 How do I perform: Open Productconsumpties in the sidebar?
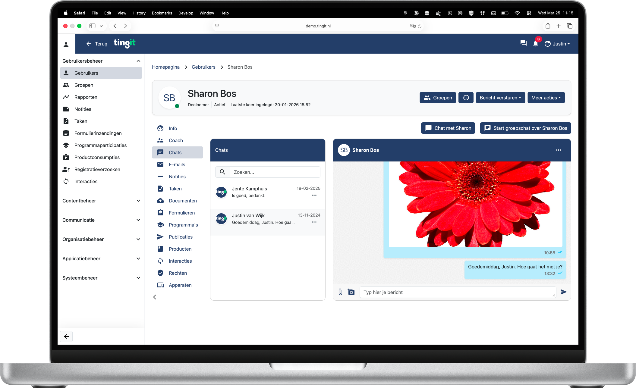[101, 157]
